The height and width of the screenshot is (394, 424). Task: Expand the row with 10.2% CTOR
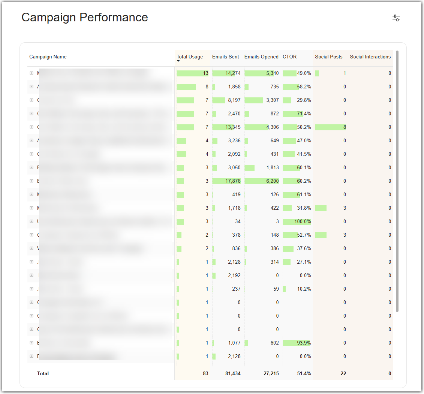(31, 289)
